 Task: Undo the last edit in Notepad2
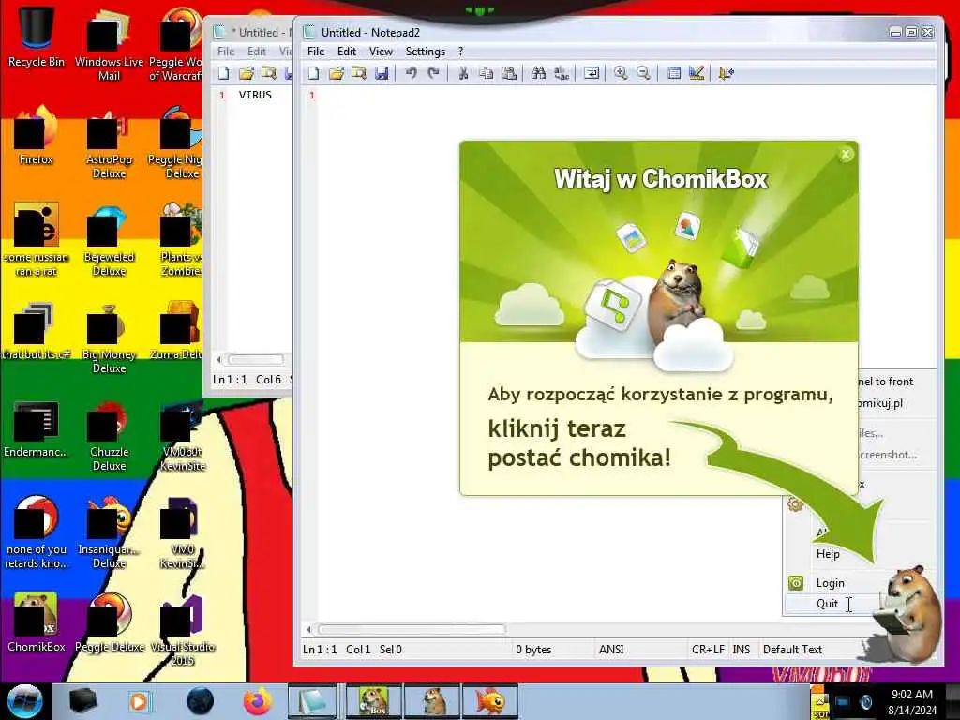[411, 73]
